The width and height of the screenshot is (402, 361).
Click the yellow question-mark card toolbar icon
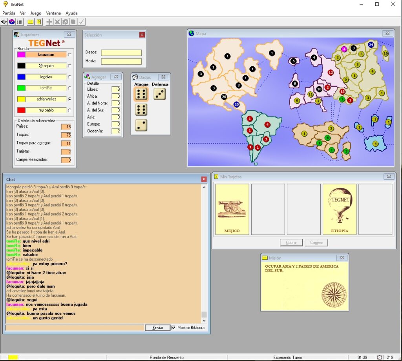click(x=38, y=22)
